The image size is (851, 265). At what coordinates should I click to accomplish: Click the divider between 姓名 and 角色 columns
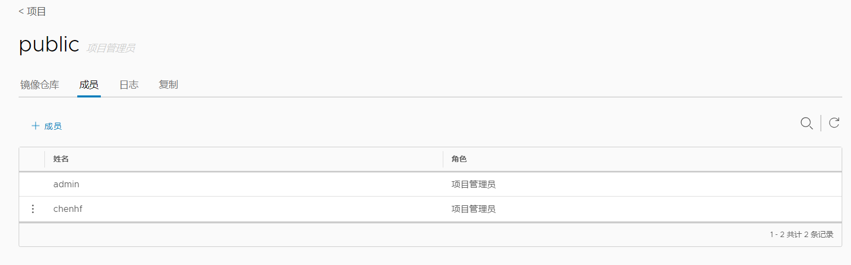[443, 159]
